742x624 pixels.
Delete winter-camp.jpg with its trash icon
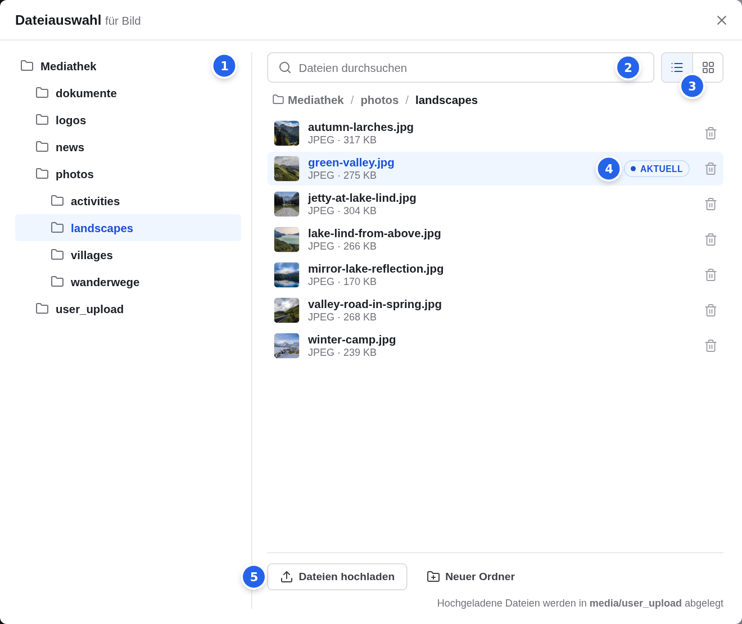711,346
